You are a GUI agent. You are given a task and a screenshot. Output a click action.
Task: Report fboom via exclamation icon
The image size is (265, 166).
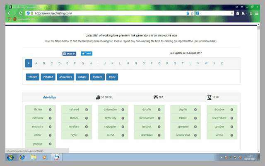click(87, 118)
